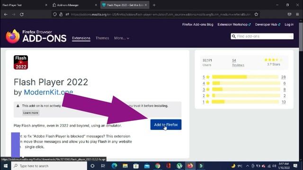The width and height of the screenshot is (303, 170).
Task: Click the Windows taskbar search box
Action: point(49,166)
